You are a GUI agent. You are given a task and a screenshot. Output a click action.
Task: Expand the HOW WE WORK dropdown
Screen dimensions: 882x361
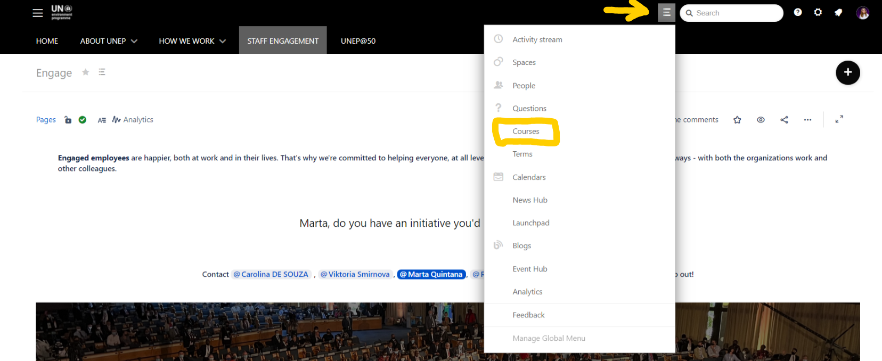[x=192, y=41]
